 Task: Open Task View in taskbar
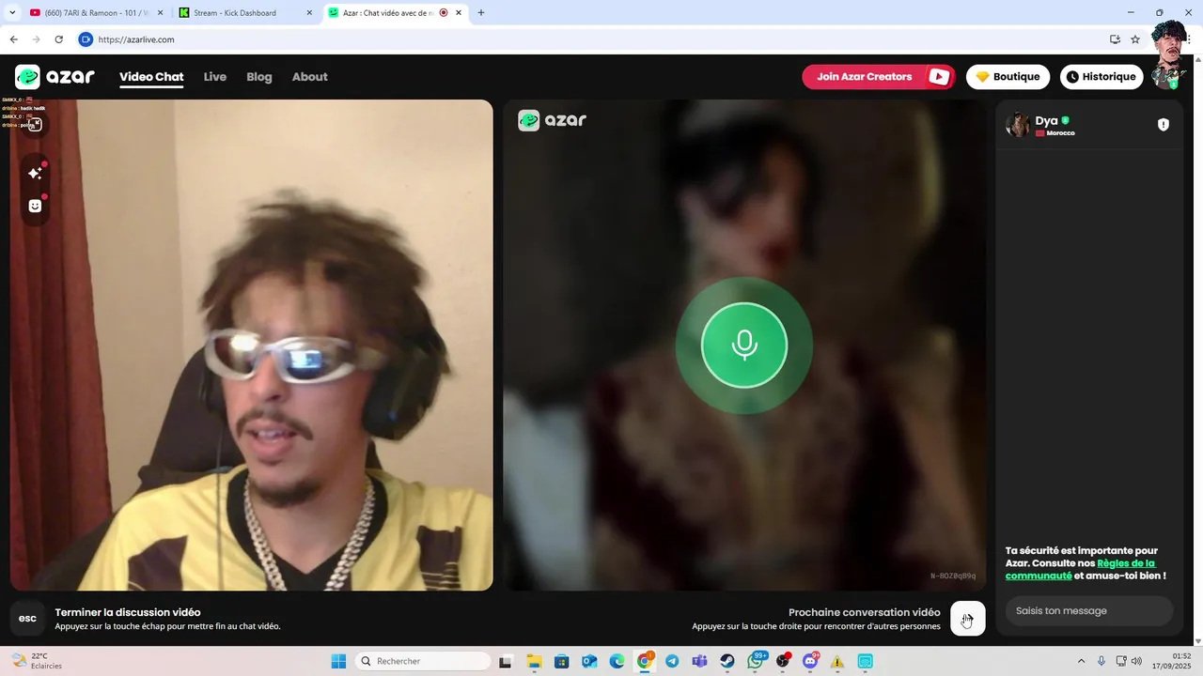point(506,661)
